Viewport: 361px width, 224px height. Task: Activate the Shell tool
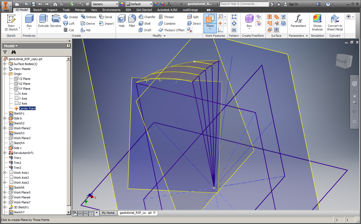pyautogui.click(x=145, y=24)
